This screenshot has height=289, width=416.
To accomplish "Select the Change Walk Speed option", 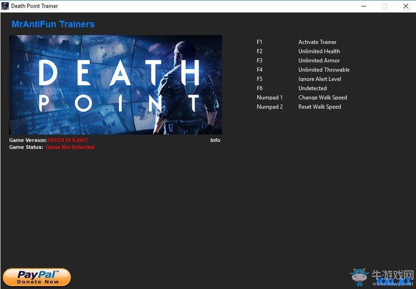I will [323, 98].
